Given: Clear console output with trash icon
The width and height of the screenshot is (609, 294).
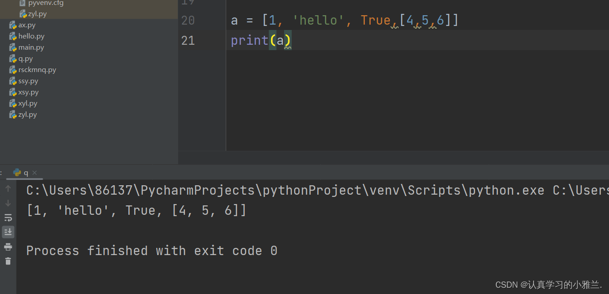Looking at the screenshot, I should pyautogui.click(x=8, y=261).
